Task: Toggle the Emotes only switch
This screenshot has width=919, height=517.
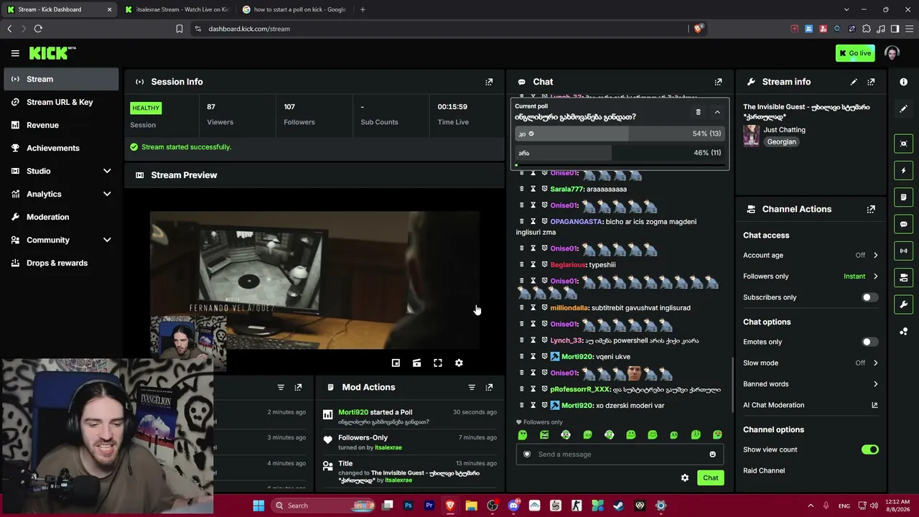Action: tap(869, 342)
